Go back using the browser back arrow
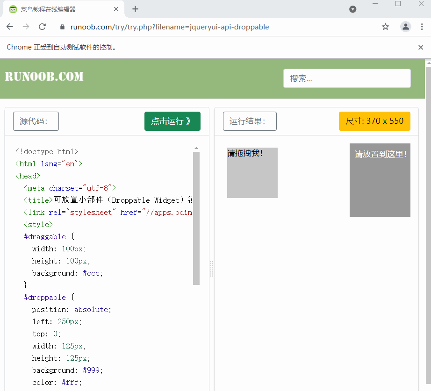 pyautogui.click(x=10, y=27)
